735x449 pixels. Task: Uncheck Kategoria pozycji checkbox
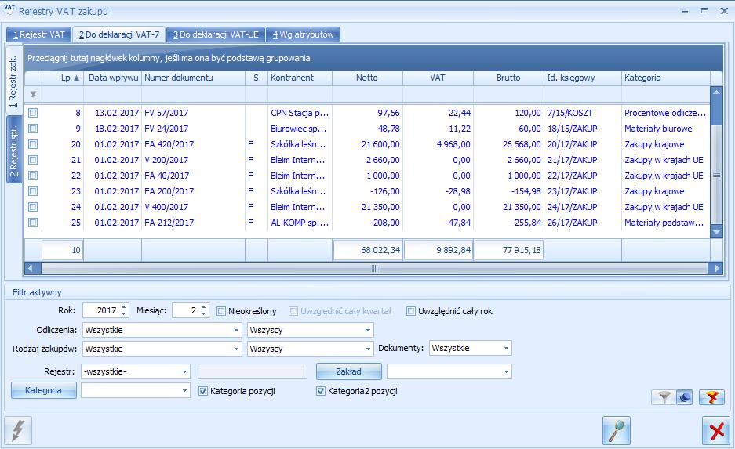[203, 391]
